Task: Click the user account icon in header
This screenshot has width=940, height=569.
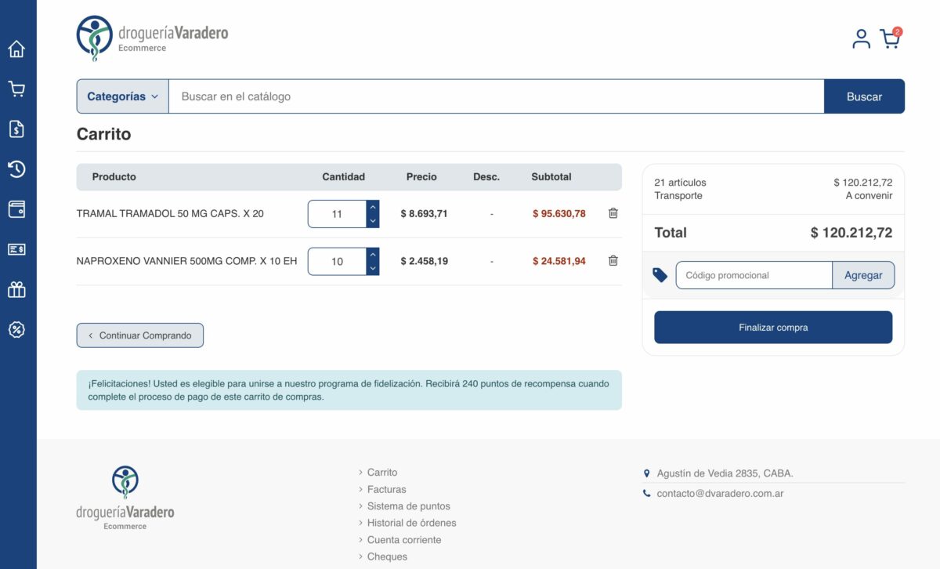Action: coord(861,39)
